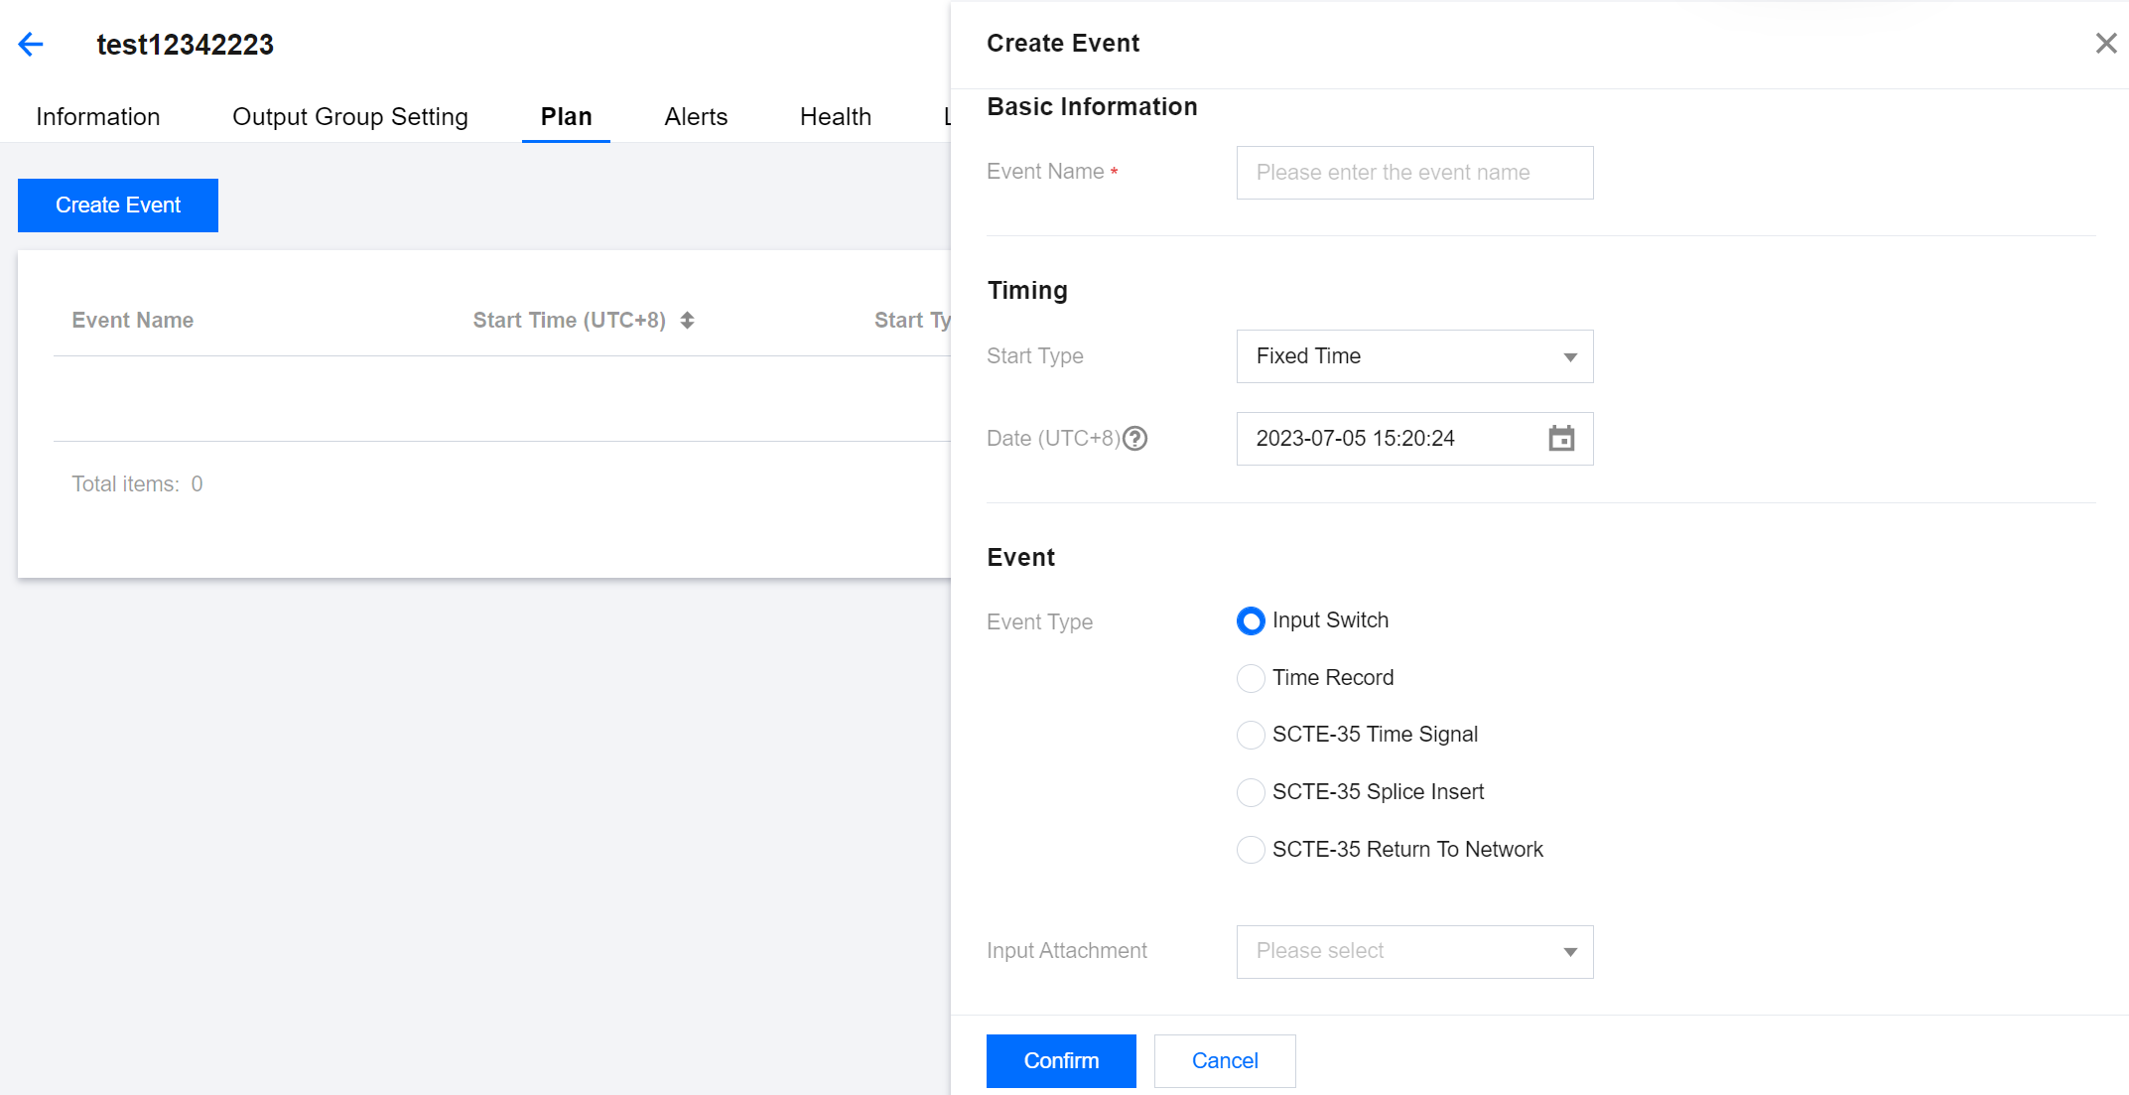Choose SCTE-35 Time Signal option
This screenshot has width=2129, height=1095.
pos(1251,735)
